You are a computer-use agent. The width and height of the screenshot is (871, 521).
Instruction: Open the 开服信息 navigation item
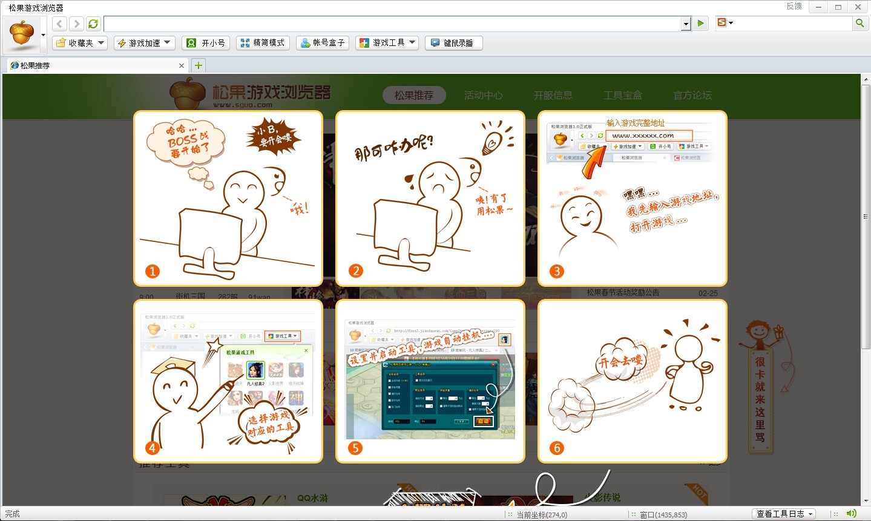(553, 95)
